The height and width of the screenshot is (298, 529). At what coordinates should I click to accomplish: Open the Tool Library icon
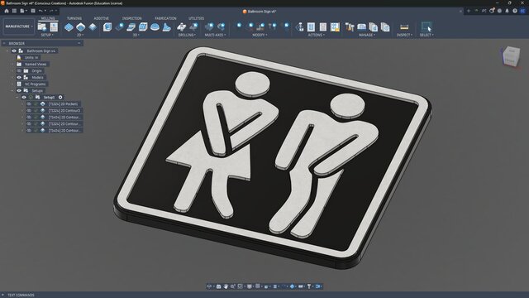point(350,27)
